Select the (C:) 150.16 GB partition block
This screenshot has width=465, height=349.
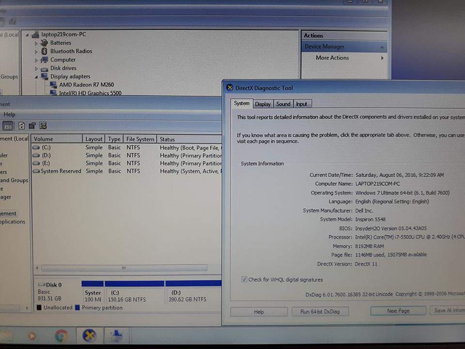135,292
